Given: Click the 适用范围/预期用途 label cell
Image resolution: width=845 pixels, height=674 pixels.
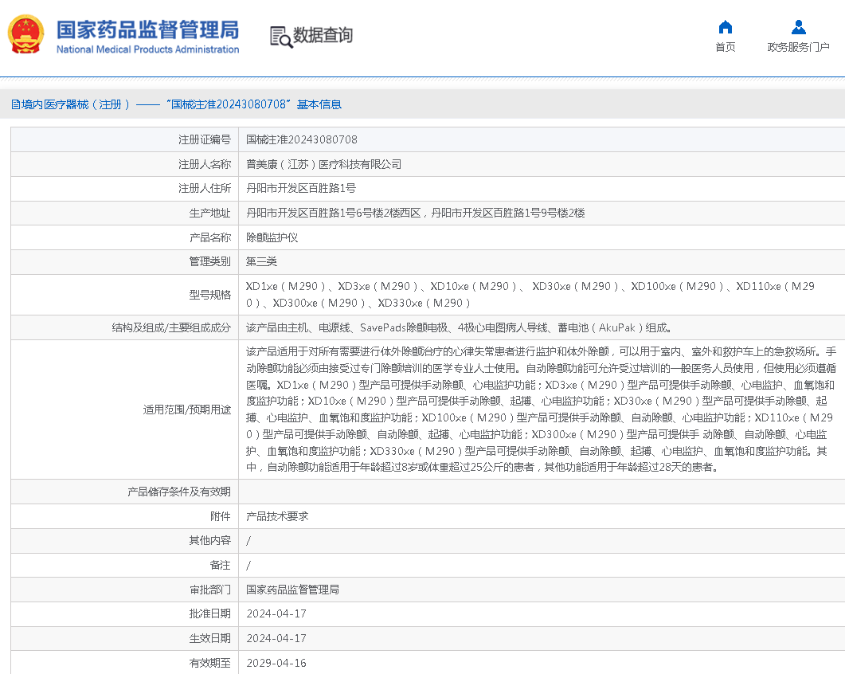Looking at the screenshot, I should [125, 409].
